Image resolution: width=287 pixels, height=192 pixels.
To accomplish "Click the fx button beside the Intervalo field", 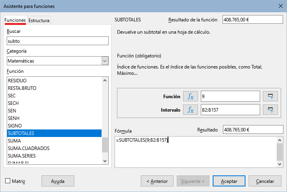I will [190, 110].
